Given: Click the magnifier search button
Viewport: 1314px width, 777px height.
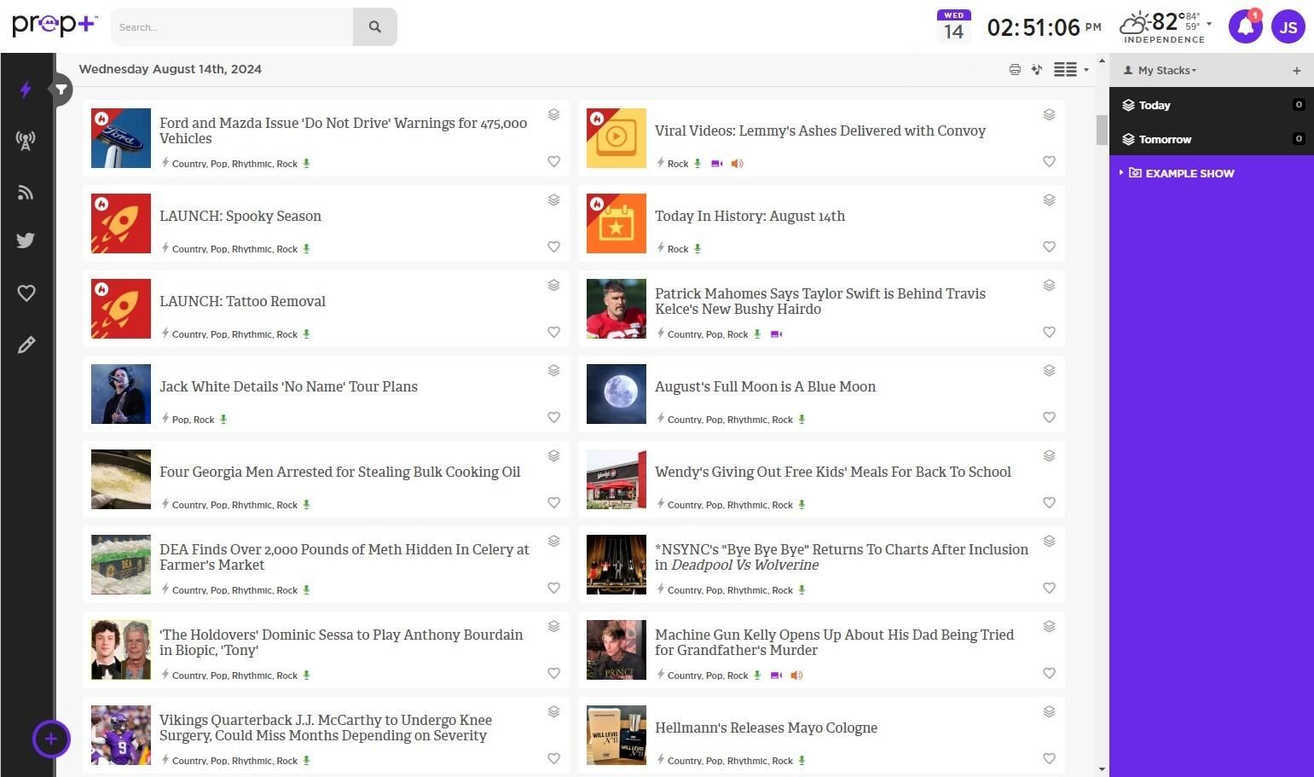Looking at the screenshot, I should tap(374, 27).
